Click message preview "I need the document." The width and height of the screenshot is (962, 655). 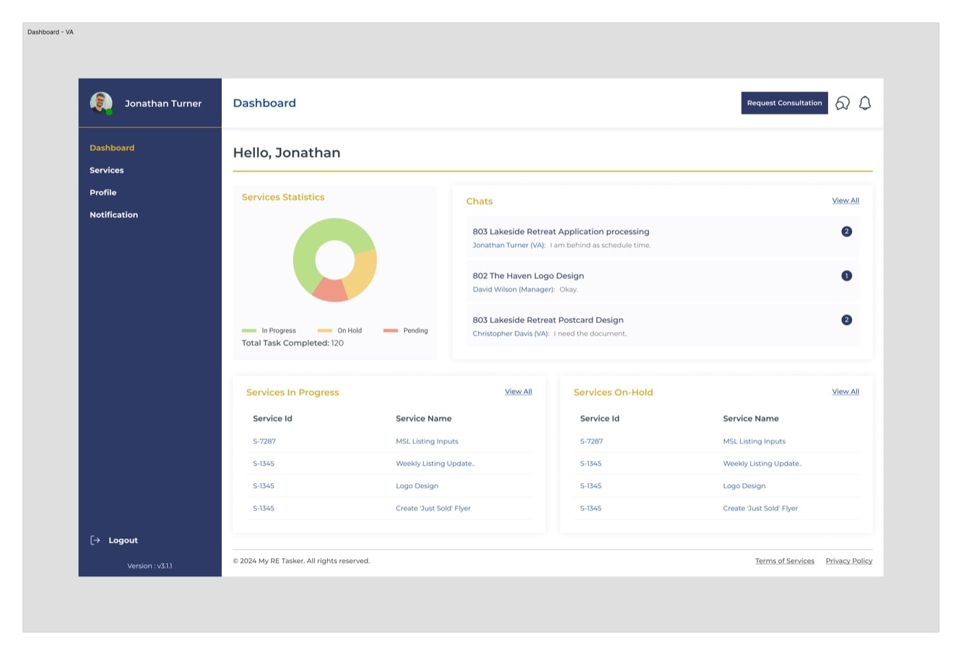[590, 334]
